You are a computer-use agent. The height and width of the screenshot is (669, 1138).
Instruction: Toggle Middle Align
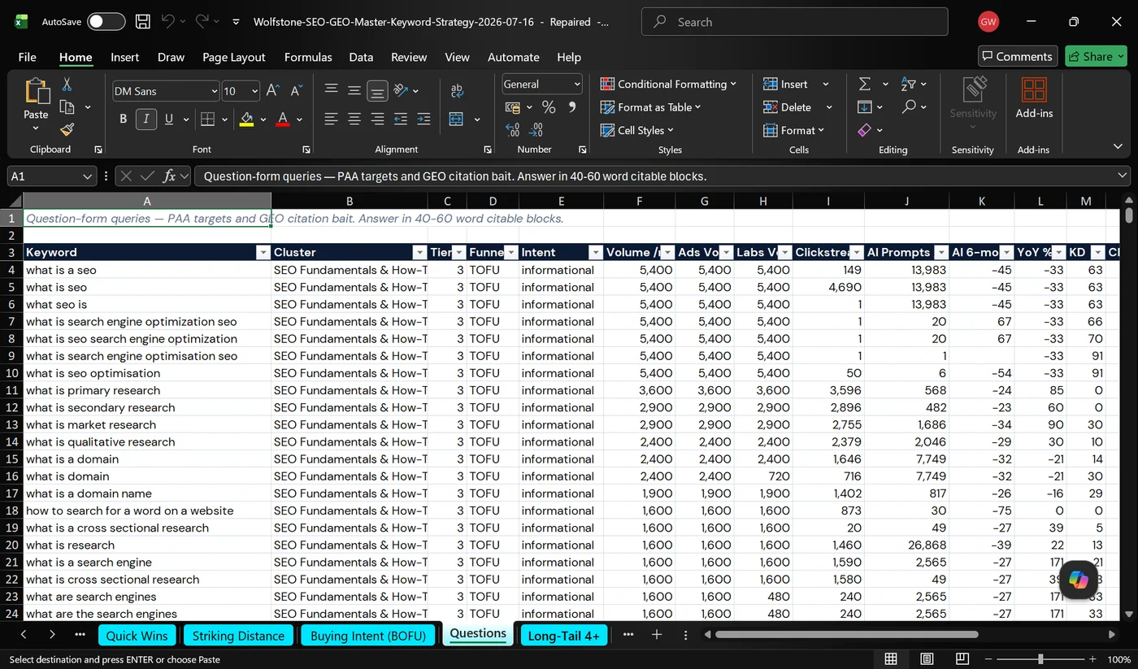click(x=354, y=91)
